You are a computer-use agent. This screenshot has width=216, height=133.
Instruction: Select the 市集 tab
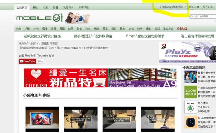click(x=45, y=8)
